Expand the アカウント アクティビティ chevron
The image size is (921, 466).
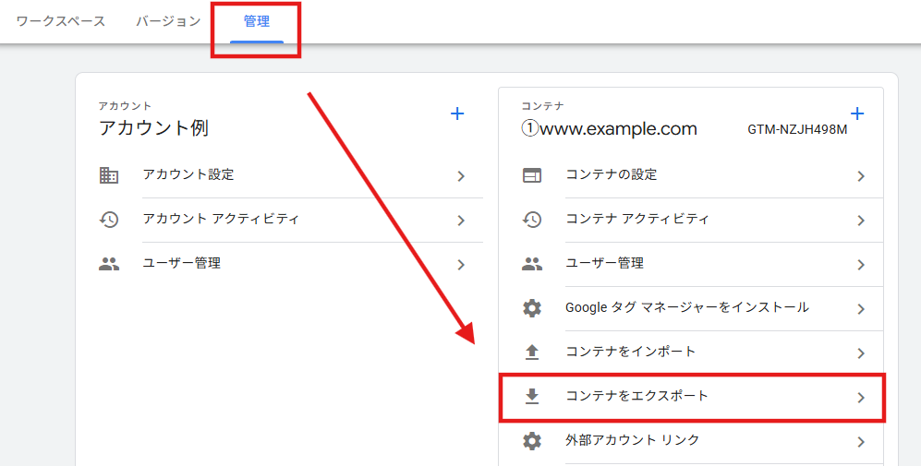pos(461,221)
